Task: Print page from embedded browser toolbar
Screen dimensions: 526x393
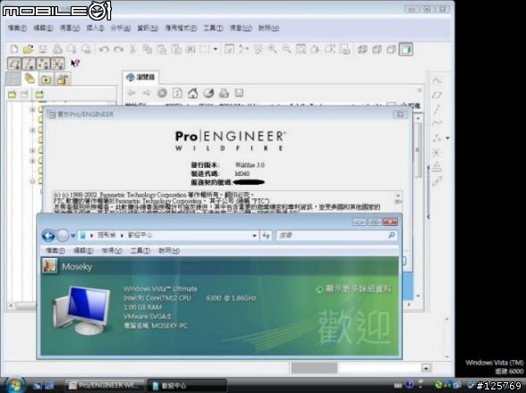Action: tap(224, 93)
